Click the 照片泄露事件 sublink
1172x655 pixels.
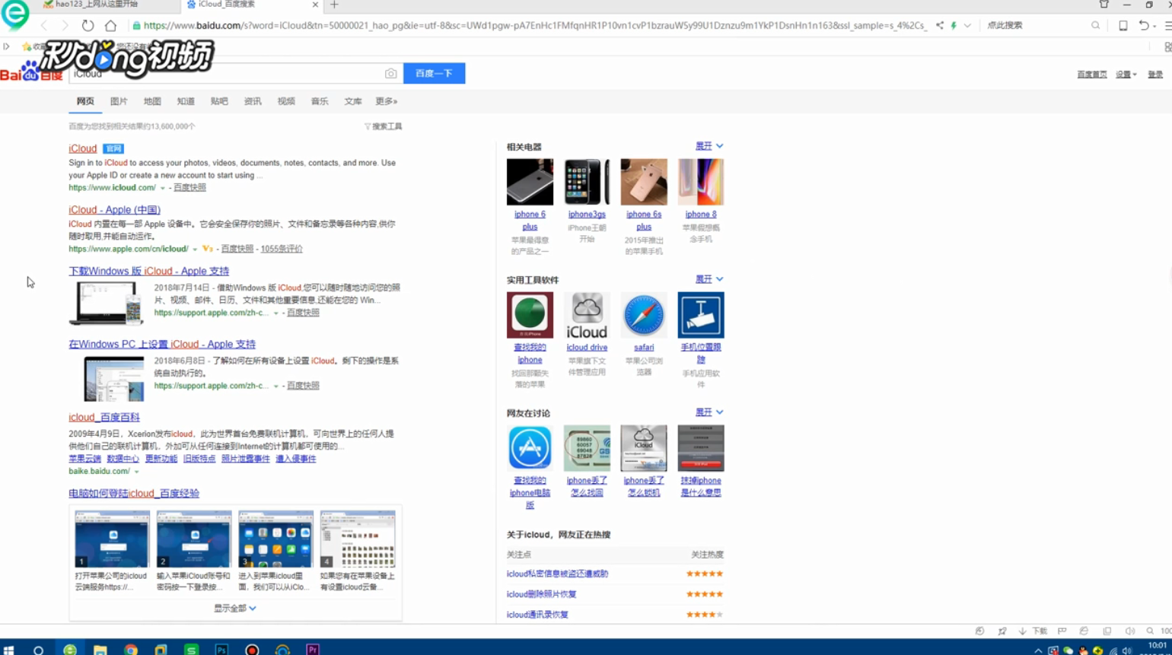[246, 459]
